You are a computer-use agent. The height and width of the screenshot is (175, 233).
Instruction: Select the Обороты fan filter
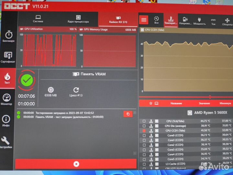point(227,22)
